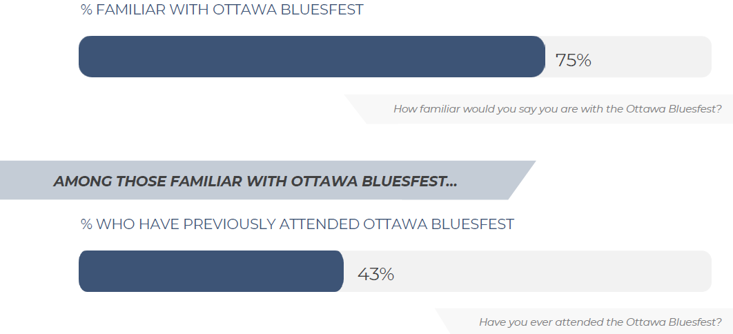Viewport: 733px width, 334px height.
Task: Click the 'Have you ever attended' caption
Action: (600, 322)
